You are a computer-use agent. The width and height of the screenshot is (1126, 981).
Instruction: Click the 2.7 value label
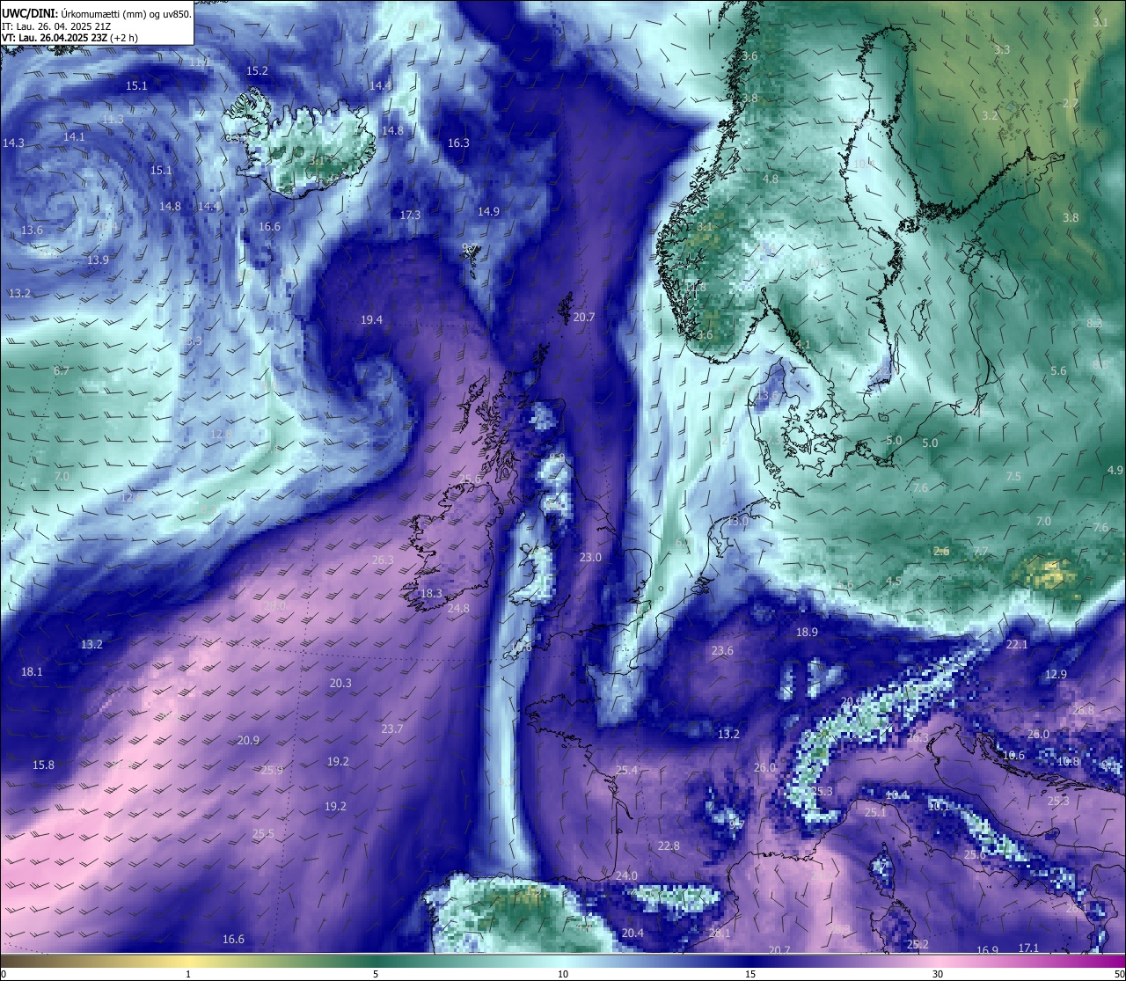1071,103
